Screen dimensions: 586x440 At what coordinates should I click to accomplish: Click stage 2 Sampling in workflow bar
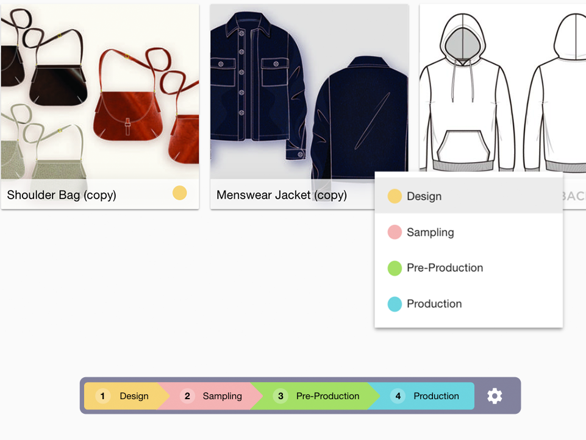211,396
